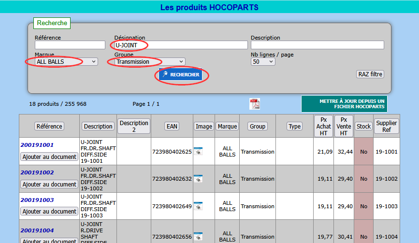Click the PDF export icon
419x243 pixels.
coord(255,104)
